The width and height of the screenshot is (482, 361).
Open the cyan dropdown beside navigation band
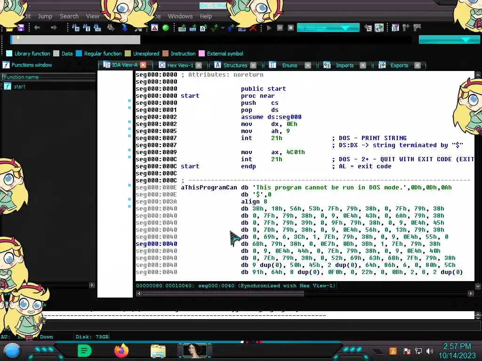pyautogui.click(x=449, y=39)
